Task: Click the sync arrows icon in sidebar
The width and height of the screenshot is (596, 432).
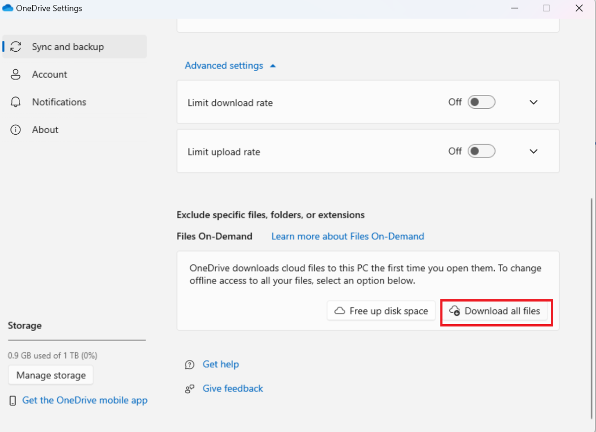Action: pyautogui.click(x=15, y=47)
